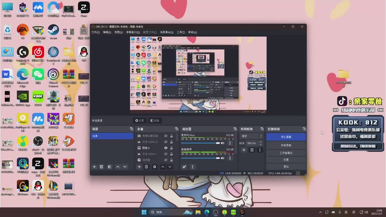The height and width of the screenshot is (217, 386).
Task: Open 桌面音频 three-dot options
Action: [x=230, y=158]
